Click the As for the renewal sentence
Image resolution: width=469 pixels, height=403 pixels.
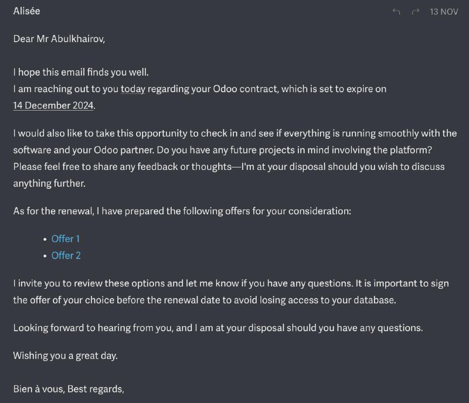click(x=182, y=211)
